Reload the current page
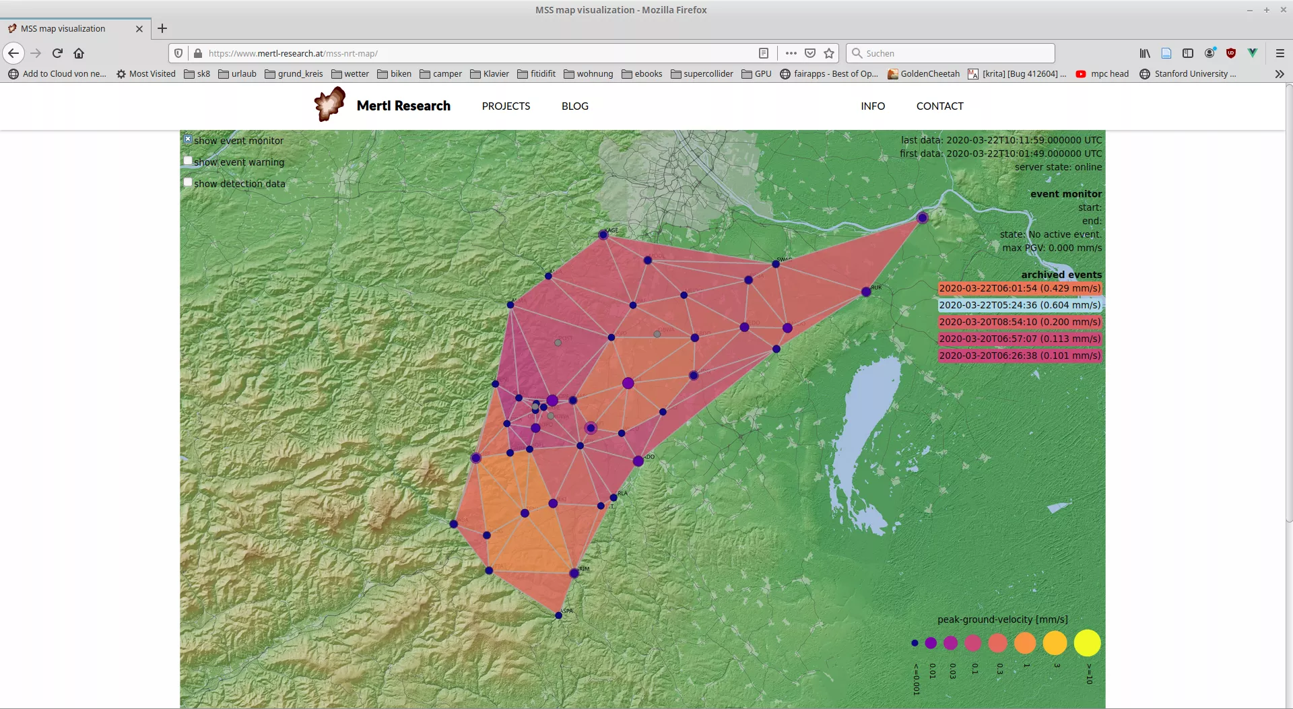This screenshot has height=709, width=1293. [x=57, y=53]
